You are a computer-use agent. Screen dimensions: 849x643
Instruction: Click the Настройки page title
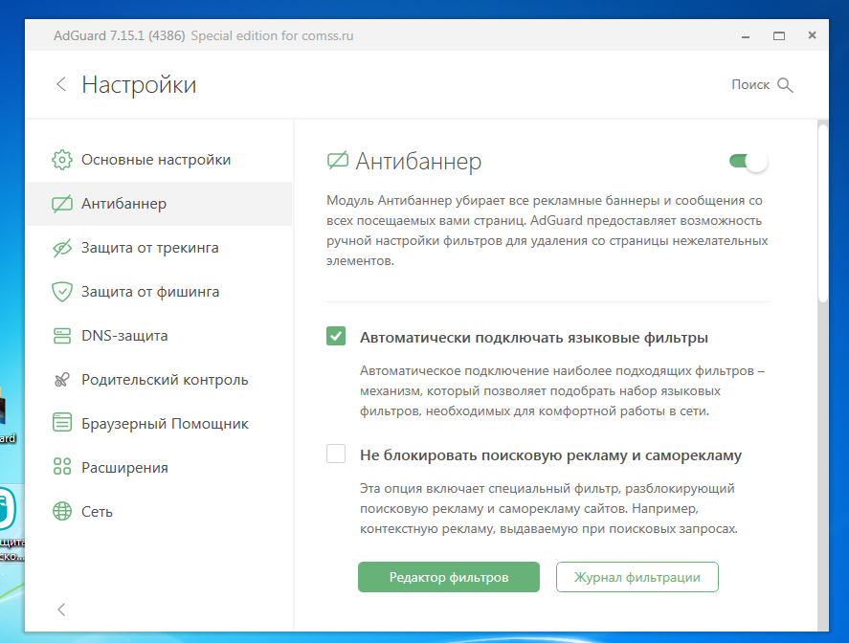click(x=139, y=85)
